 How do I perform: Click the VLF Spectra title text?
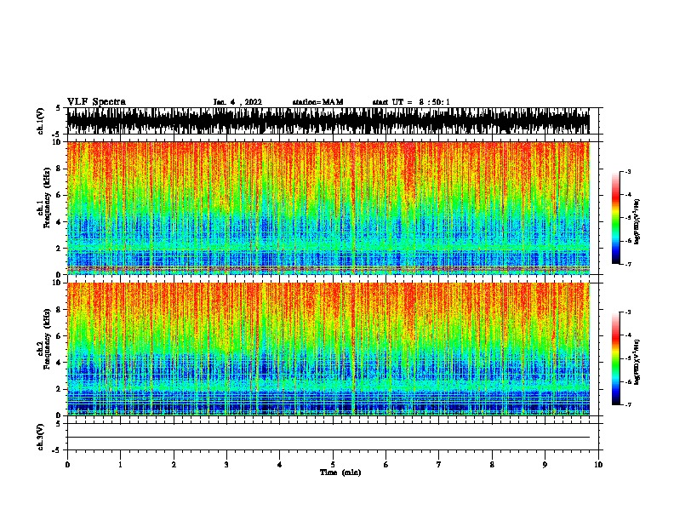tap(96, 101)
